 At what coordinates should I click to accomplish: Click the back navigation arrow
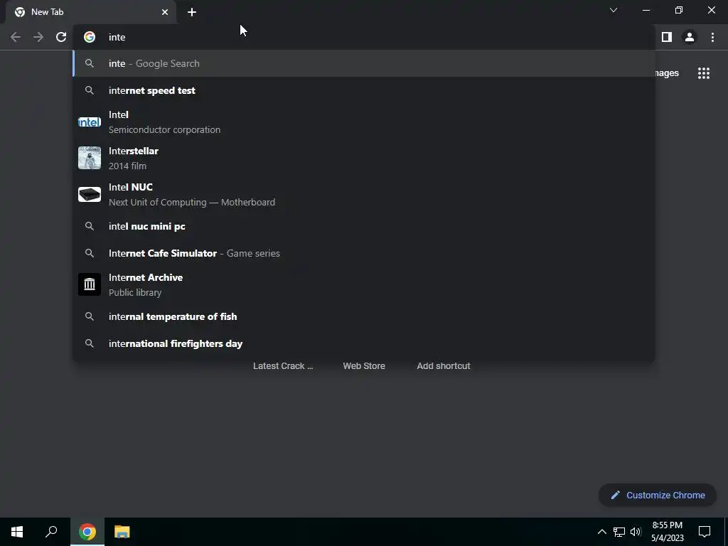[16, 37]
